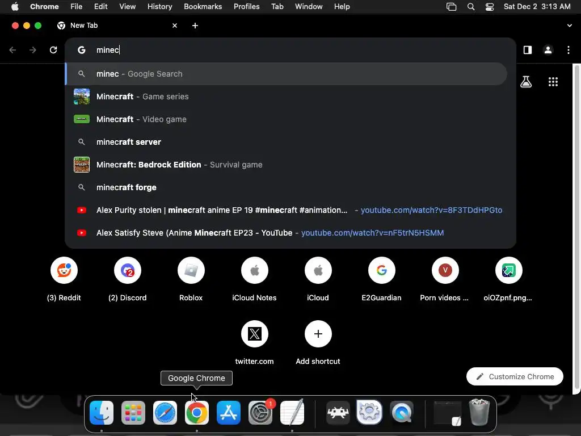Open Alex Purity stolen YouTube suggestion
581x436 pixels.
pyautogui.click(x=286, y=210)
